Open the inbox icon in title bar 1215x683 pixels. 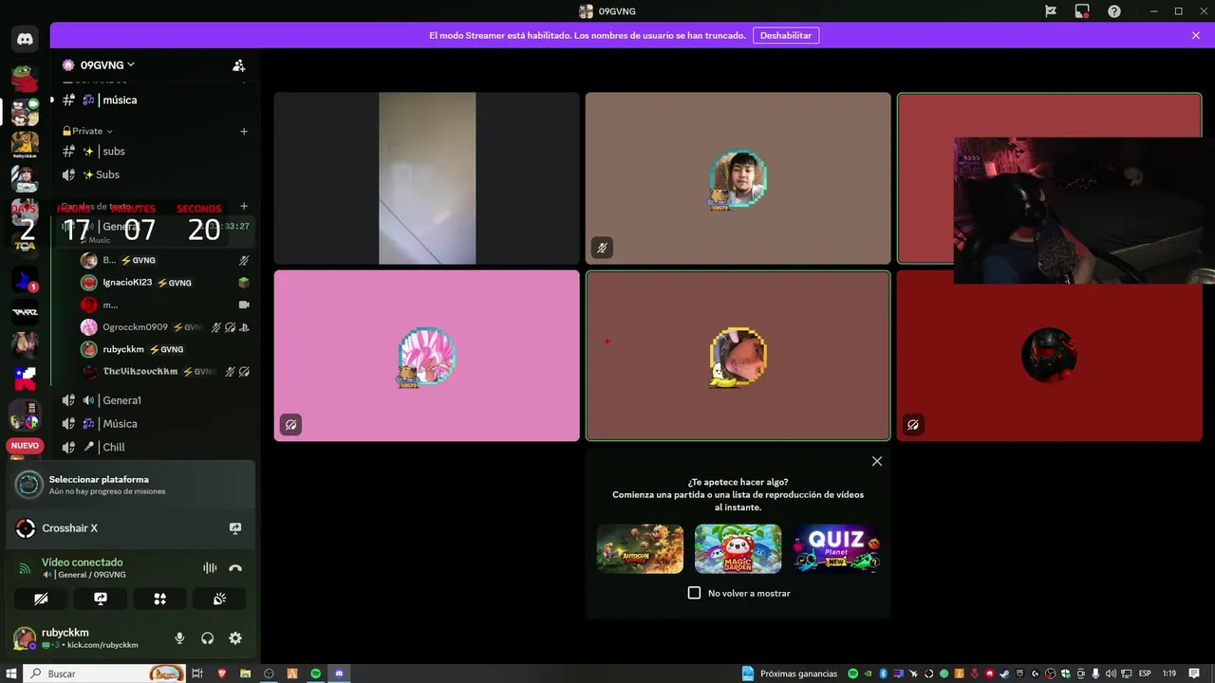pyautogui.click(x=1082, y=11)
